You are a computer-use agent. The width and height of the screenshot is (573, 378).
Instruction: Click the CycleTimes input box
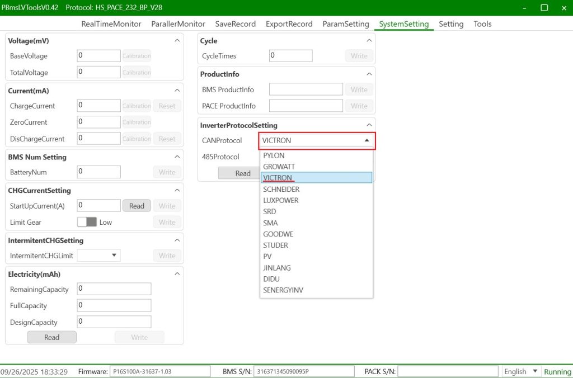(290, 56)
